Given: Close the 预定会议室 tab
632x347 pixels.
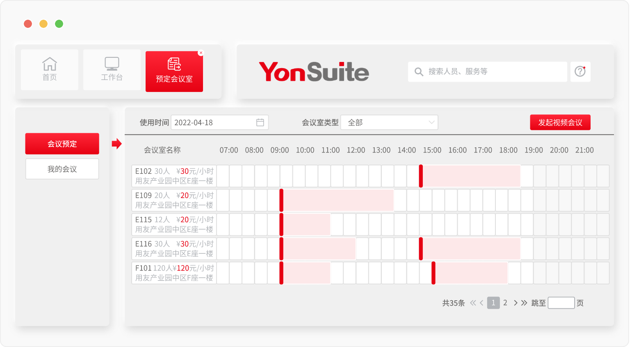Looking at the screenshot, I should point(201,53).
